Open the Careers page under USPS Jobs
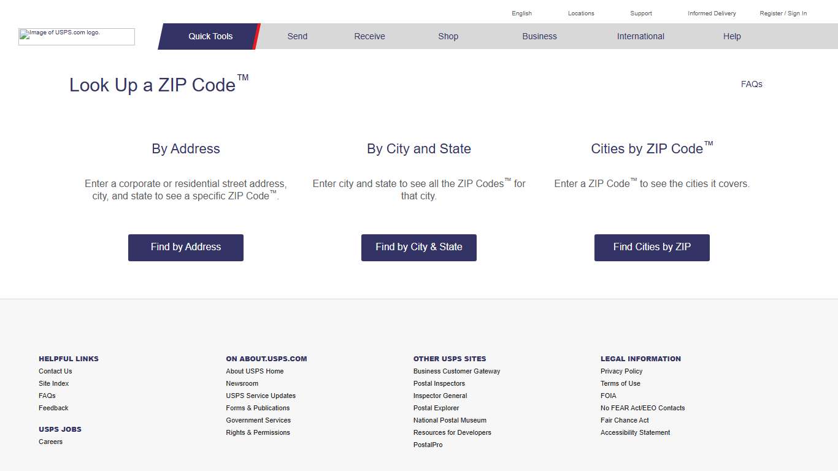838x471 pixels. click(50, 442)
